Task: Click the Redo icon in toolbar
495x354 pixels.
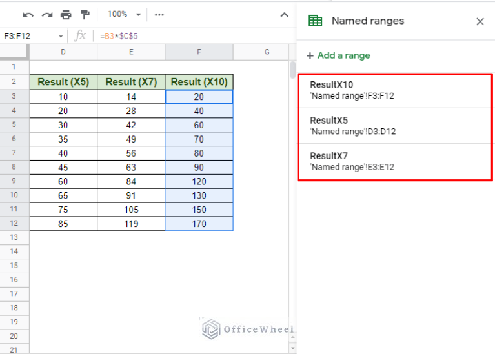Action: [x=46, y=14]
